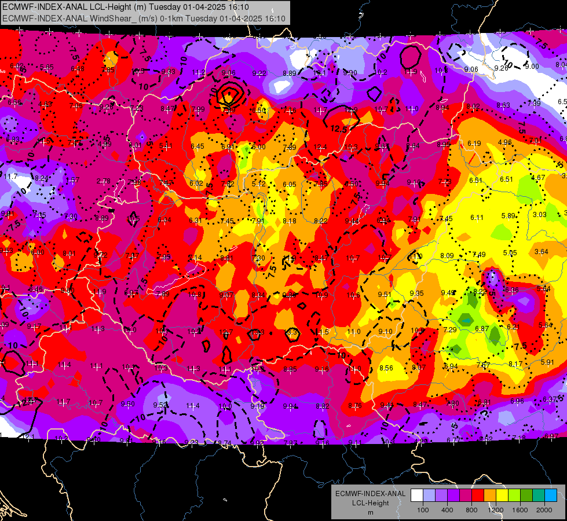Click the 1600 legend tick label
The height and width of the screenshot is (521, 567).
click(x=520, y=510)
